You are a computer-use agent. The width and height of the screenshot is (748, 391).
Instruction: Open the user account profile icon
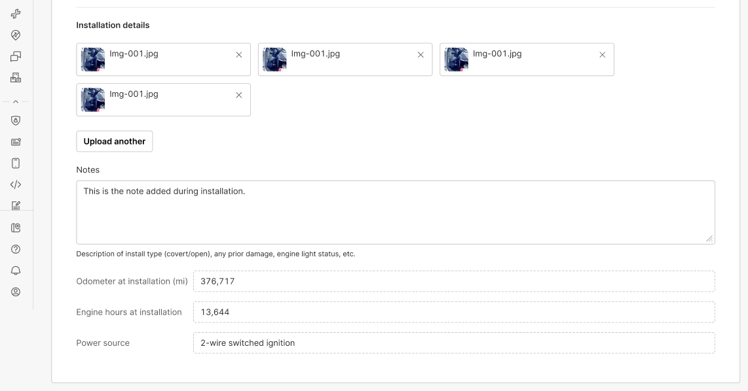point(16,292)
